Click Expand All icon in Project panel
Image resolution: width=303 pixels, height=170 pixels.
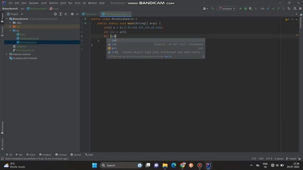pos(61,14)
